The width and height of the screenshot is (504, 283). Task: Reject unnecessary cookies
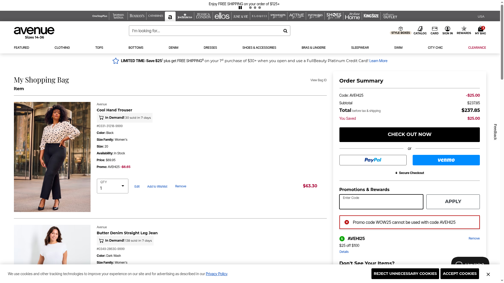coord(405,274)
